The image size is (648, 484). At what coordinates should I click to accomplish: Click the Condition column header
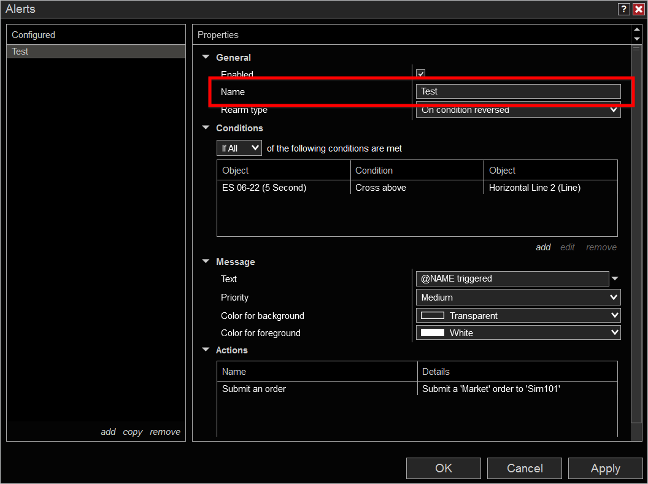[417, 170]
